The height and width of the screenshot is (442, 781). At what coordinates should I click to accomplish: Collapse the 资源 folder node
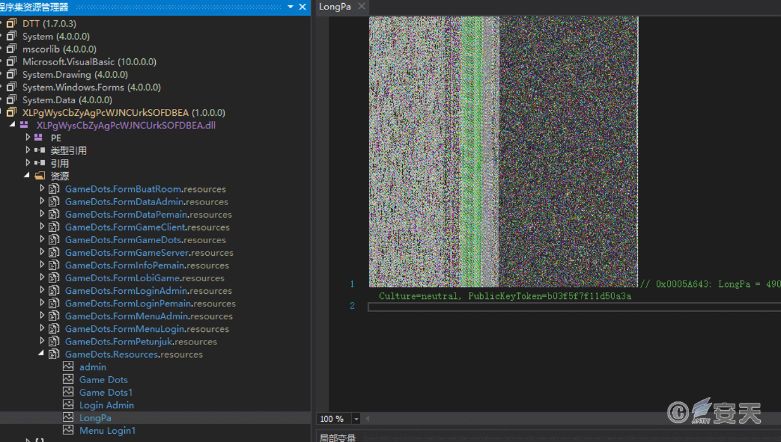tap(27, 175)
